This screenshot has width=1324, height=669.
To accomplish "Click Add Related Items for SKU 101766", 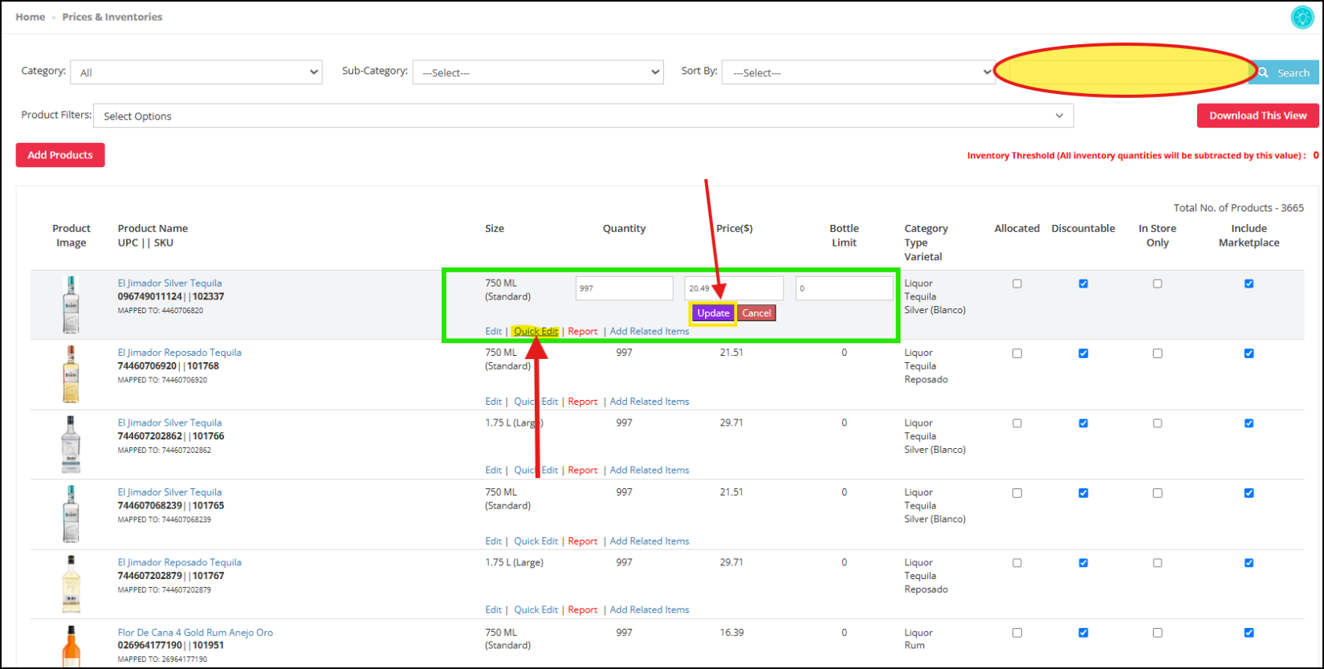I will (x=650, y=470).
